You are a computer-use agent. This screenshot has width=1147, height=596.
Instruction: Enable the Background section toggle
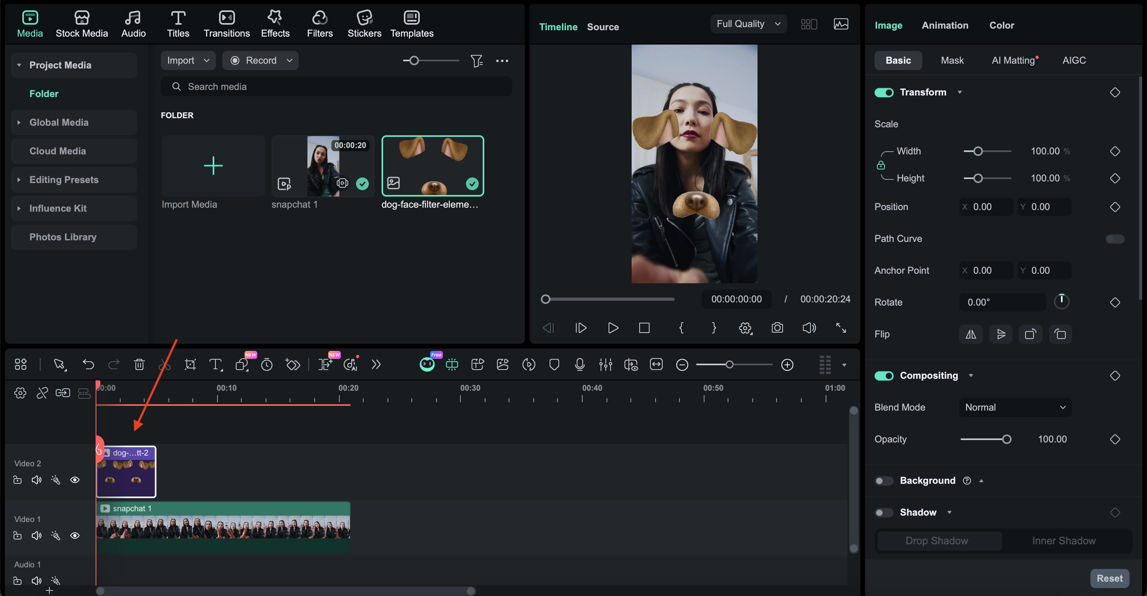coord(884,481)
